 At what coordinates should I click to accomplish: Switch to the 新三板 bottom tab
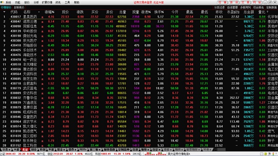pos(95,149)
